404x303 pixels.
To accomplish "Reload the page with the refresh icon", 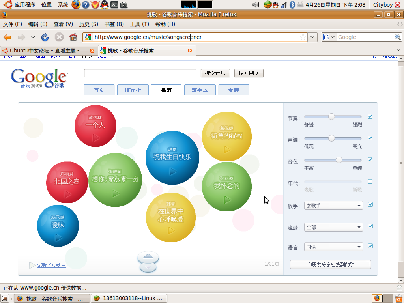I will [x=45, y=37].
